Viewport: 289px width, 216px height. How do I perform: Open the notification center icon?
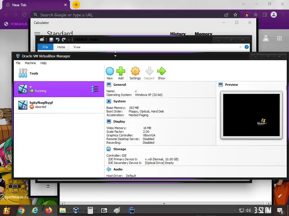coord(280,211)
